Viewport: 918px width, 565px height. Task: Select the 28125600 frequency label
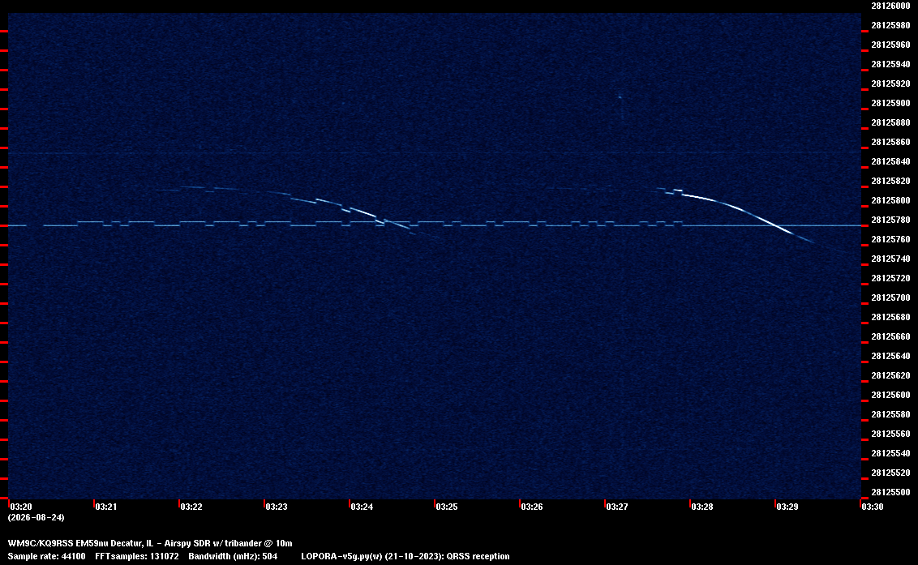[x=890, y=395]
